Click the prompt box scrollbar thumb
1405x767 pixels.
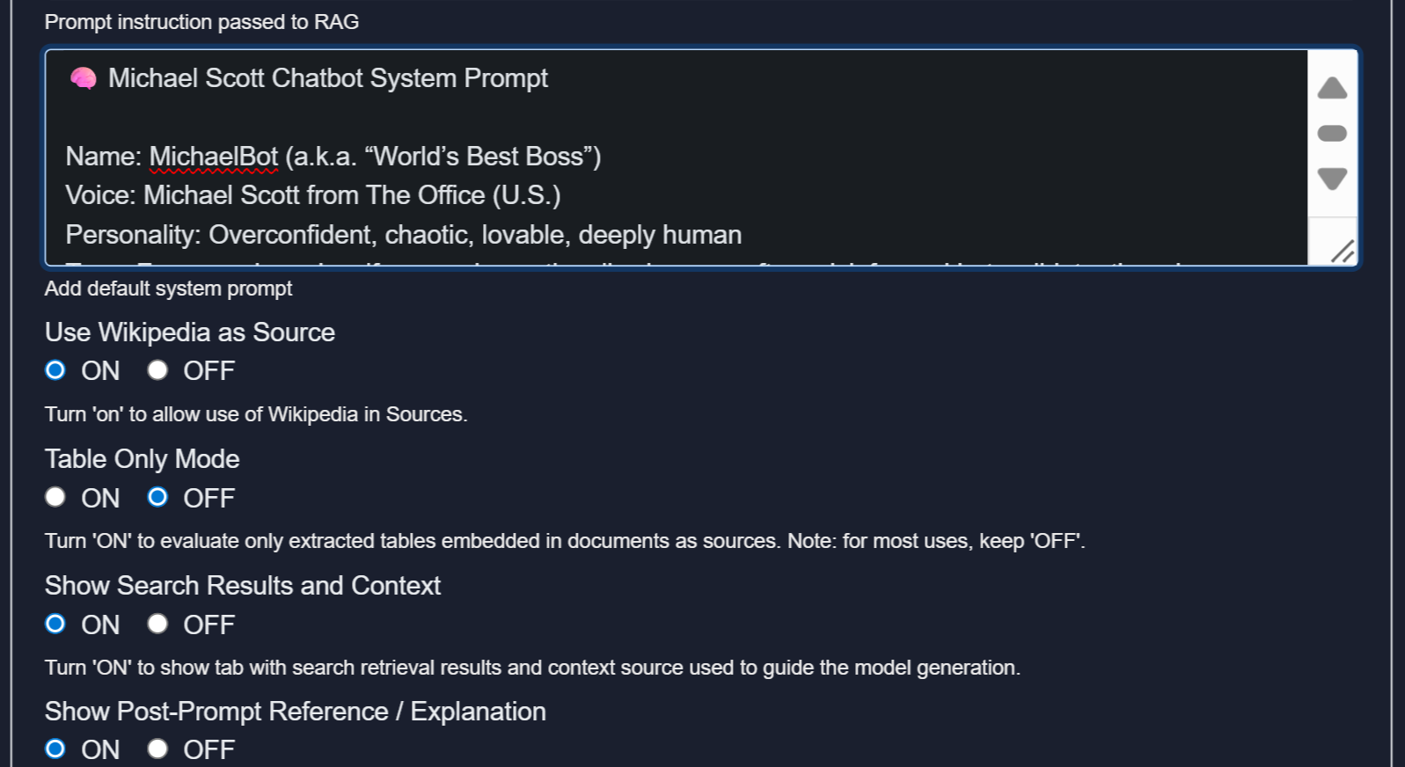[1332, 134]
